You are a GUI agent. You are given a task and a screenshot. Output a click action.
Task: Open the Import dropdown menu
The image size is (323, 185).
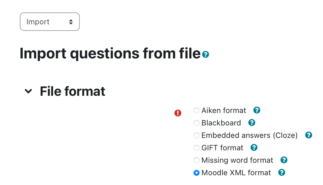coord(50,22)
